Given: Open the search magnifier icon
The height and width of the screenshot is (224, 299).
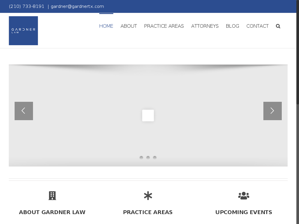Looking at the screenshot, I should pyautogui.click(x=278, y=26).
